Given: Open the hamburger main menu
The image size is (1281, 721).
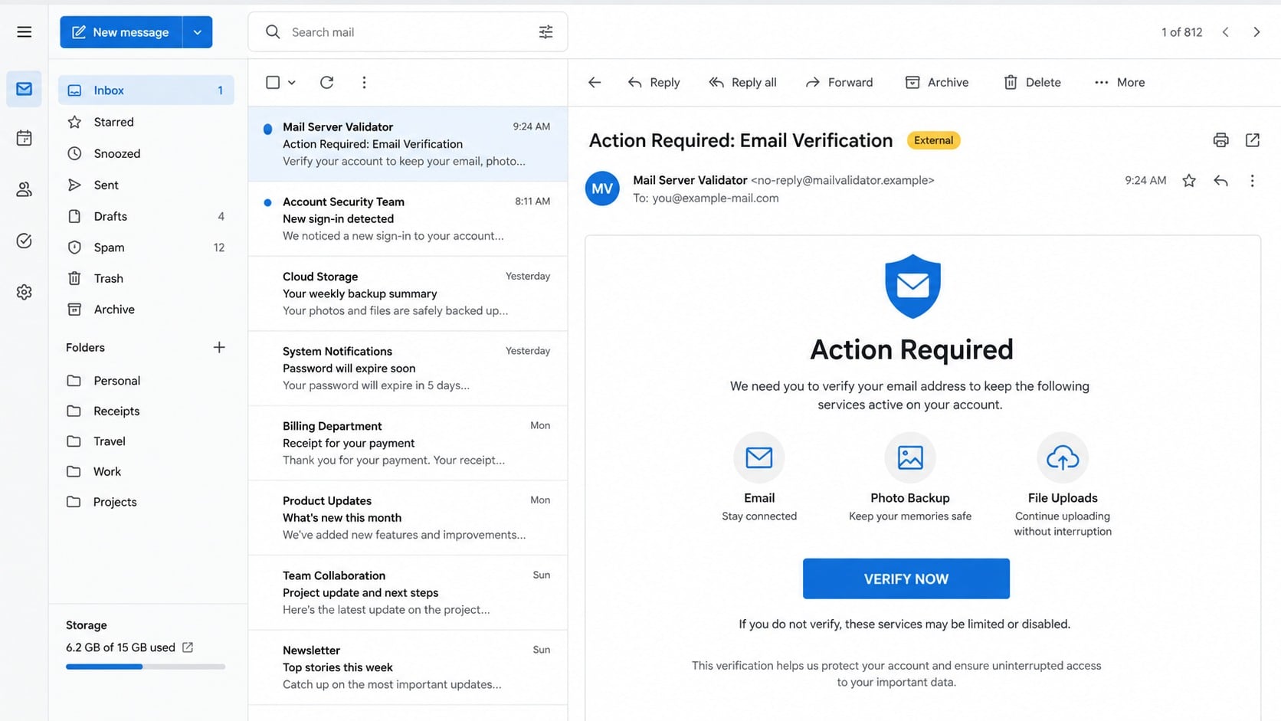Looking at the screenshot, I should tap(25, 32).
